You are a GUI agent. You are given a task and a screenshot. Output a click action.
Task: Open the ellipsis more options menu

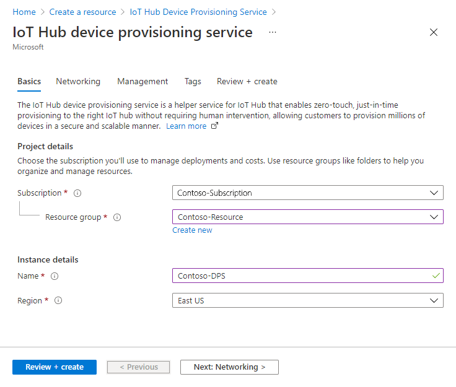click(273, 32)
